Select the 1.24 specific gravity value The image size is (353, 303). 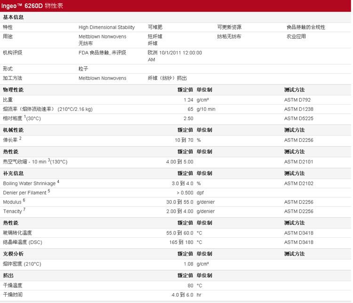pyautogui.click(x=188, y=100)
